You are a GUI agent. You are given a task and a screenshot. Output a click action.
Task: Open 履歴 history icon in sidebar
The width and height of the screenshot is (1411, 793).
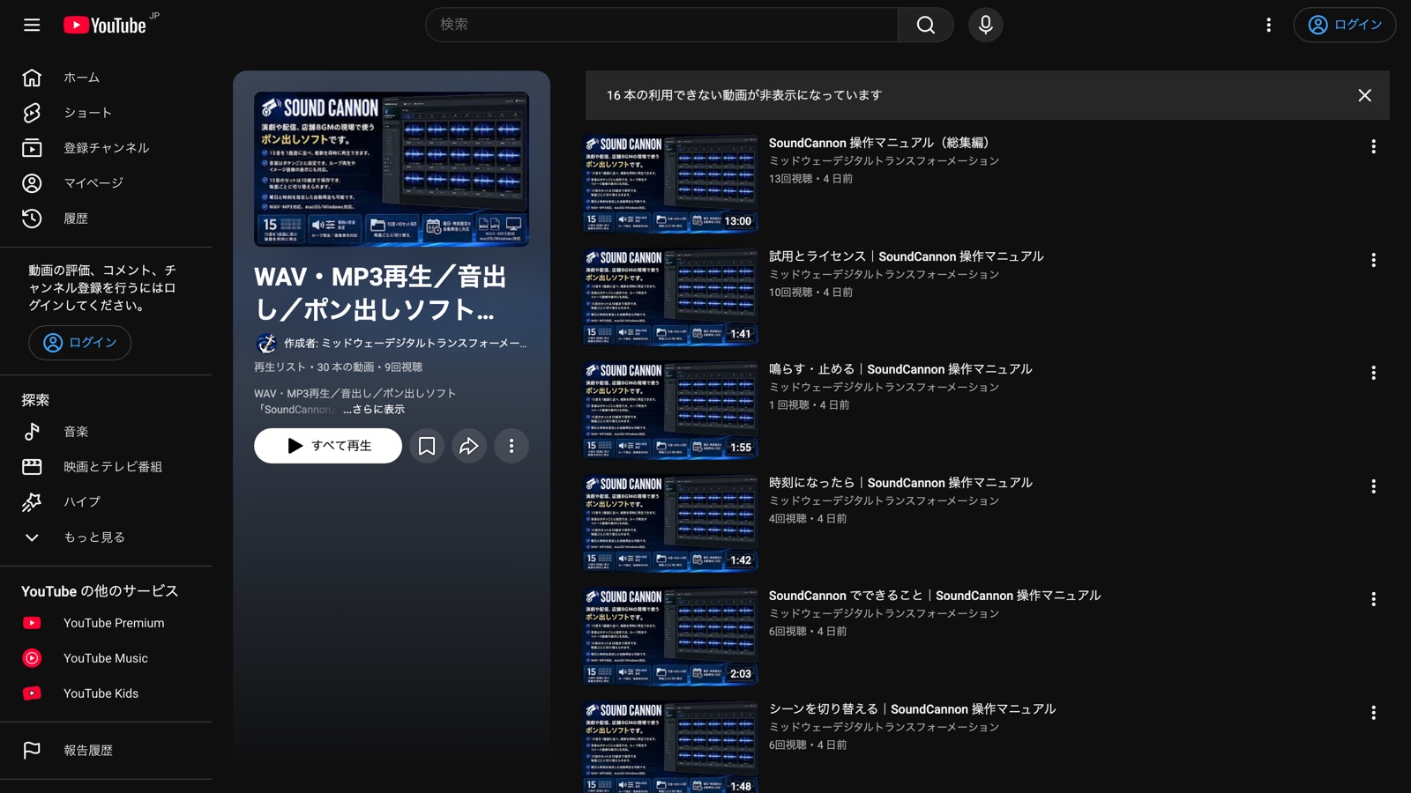(32, 219)
